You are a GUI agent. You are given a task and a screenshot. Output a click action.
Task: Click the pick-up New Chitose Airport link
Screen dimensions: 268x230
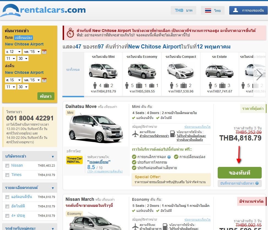click(24, 44)
